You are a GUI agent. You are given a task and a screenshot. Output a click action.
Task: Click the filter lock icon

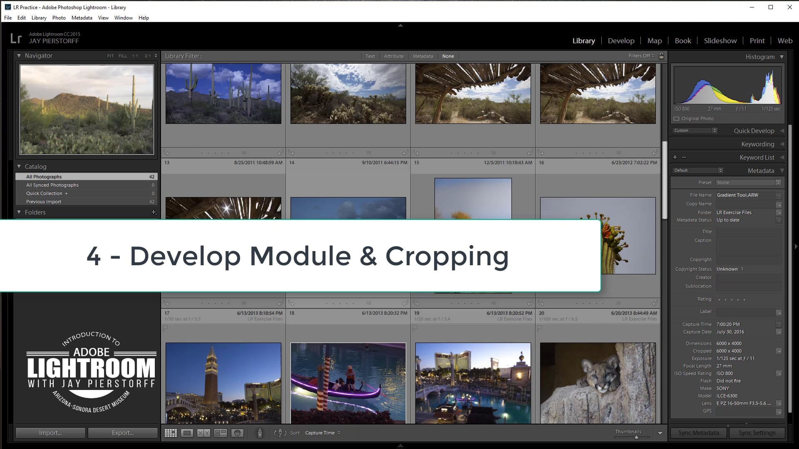tap(662, 56)
